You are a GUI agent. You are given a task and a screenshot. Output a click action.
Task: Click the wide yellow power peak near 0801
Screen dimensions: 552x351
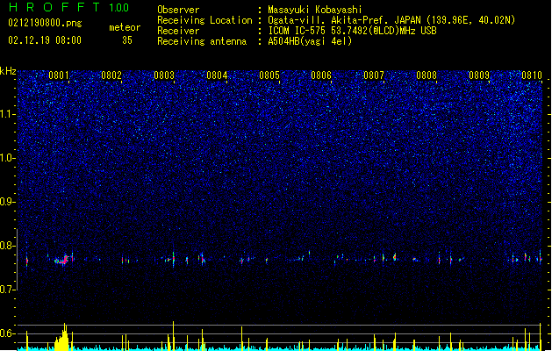pyautogui.click(x=62, y=338)
